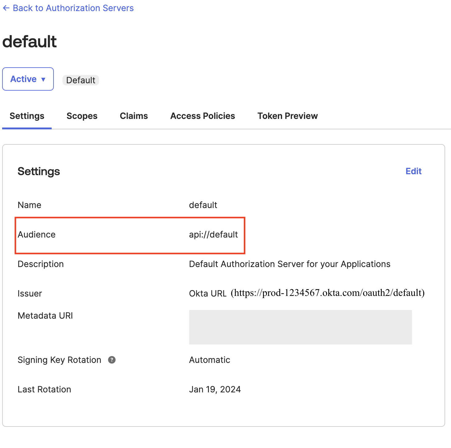This screenshot has width=451, height=448.
Task: Click the Description field label
Action: [41, 264]
